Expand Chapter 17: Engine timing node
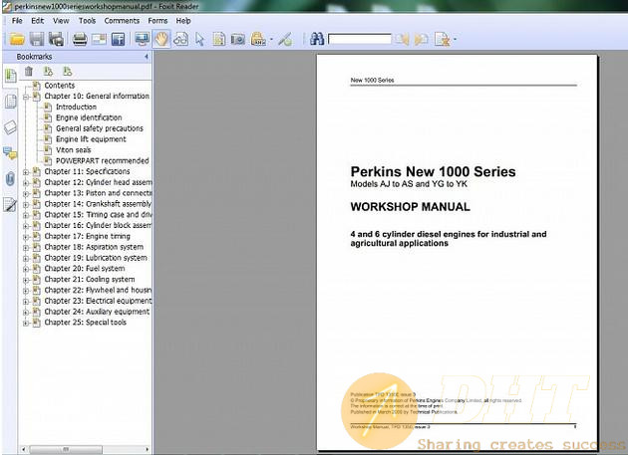 26,237
